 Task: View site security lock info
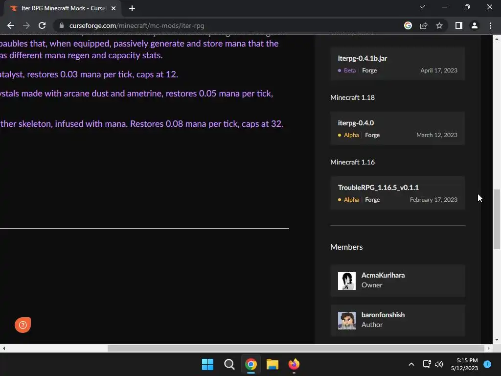[x=62, y=25]
